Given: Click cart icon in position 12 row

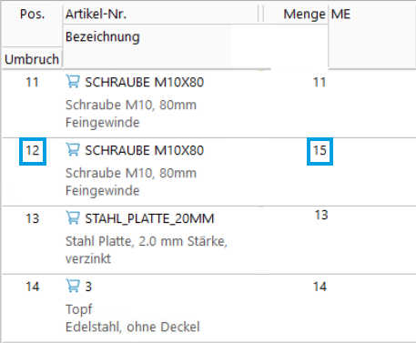Looking at the screenshot, I should 73,150.
